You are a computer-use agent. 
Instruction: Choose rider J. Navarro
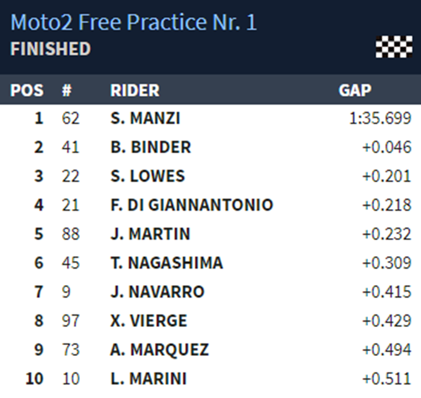pyautogui.click(x=157, y=292)
